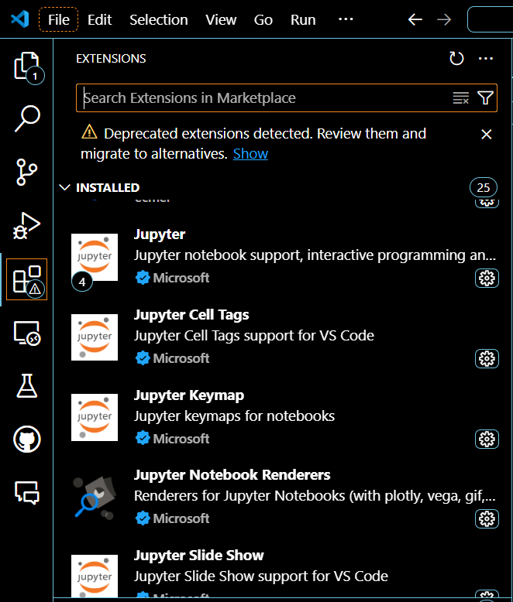
Task: Click the EXTENSIONS panel title
Action: (111, 58)
